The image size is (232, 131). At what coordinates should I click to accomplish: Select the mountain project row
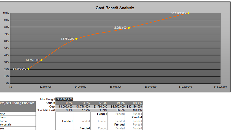click(18, 125)
